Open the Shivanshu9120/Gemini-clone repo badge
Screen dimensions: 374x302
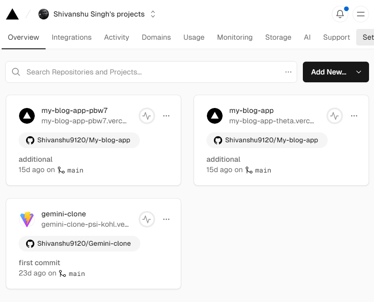click(x=79, y=244)
